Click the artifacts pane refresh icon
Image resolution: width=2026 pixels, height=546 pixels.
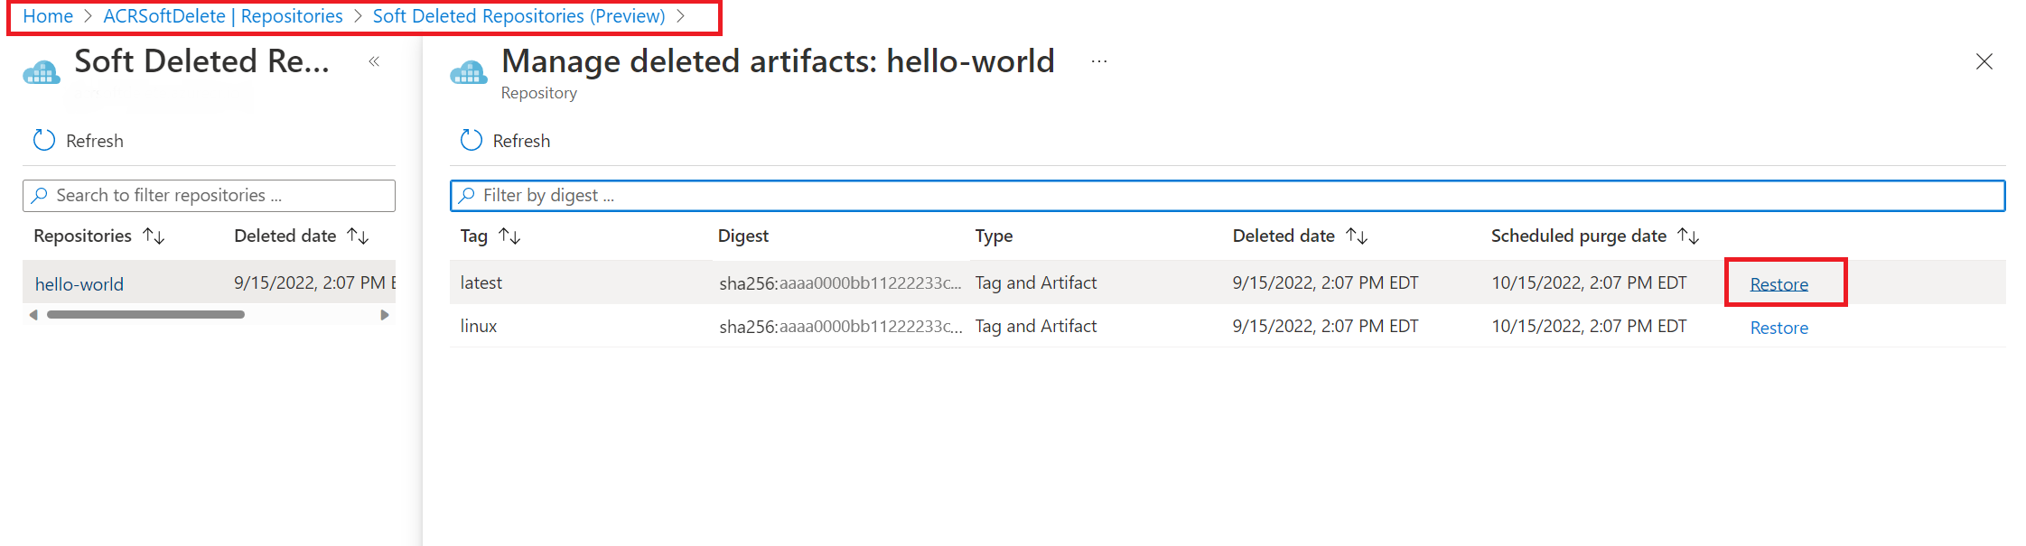click(471, 140)
